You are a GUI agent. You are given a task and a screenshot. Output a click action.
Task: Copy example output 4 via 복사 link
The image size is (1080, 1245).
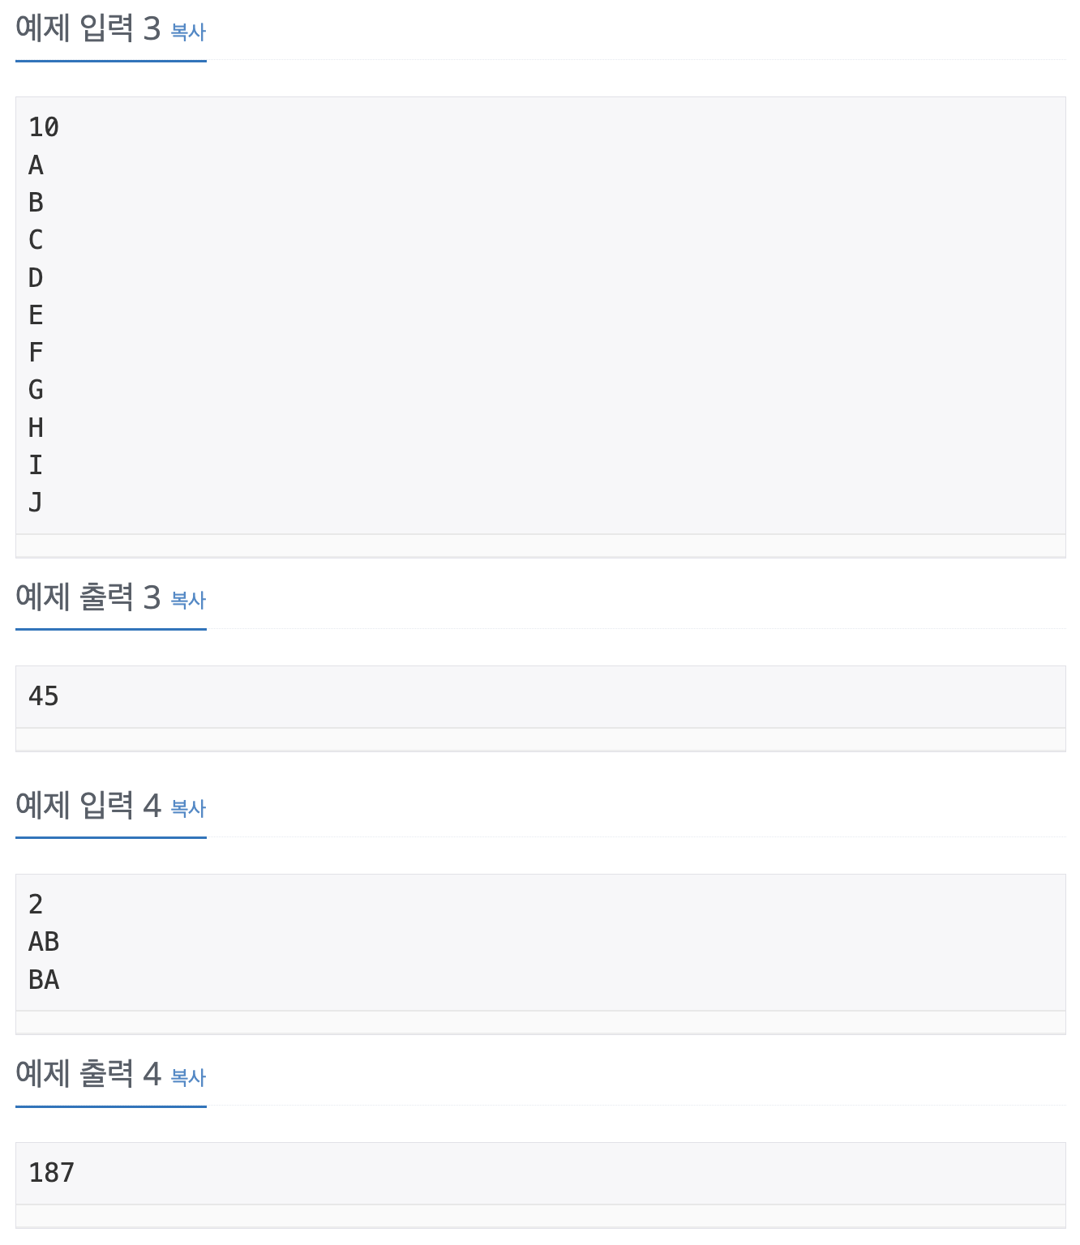click(x=189, y=1077)
